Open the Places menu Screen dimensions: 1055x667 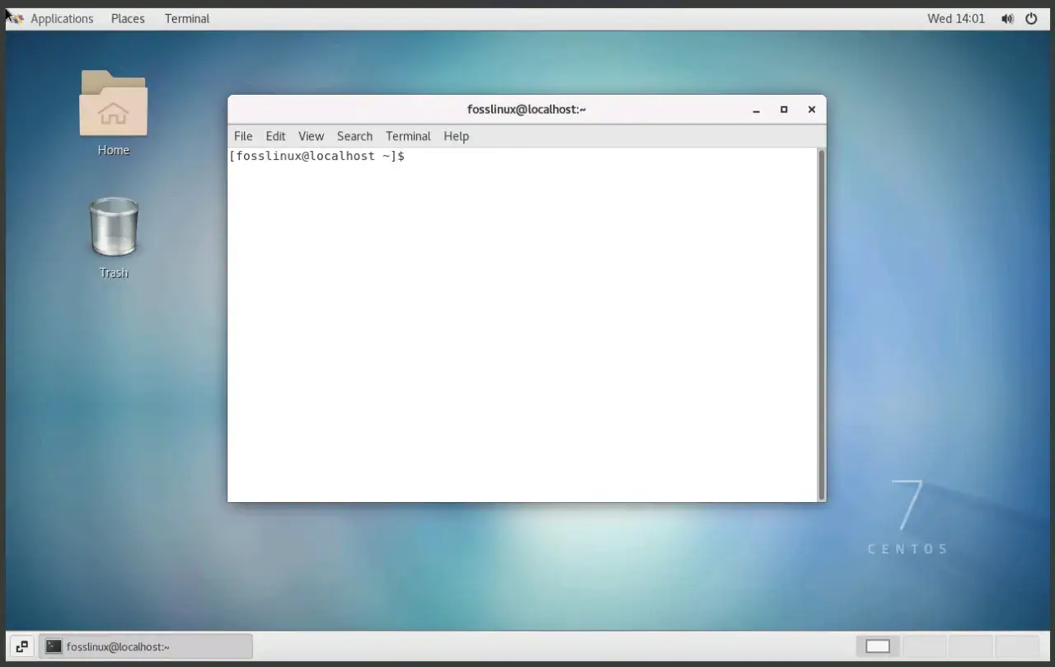tap(128, 18)
